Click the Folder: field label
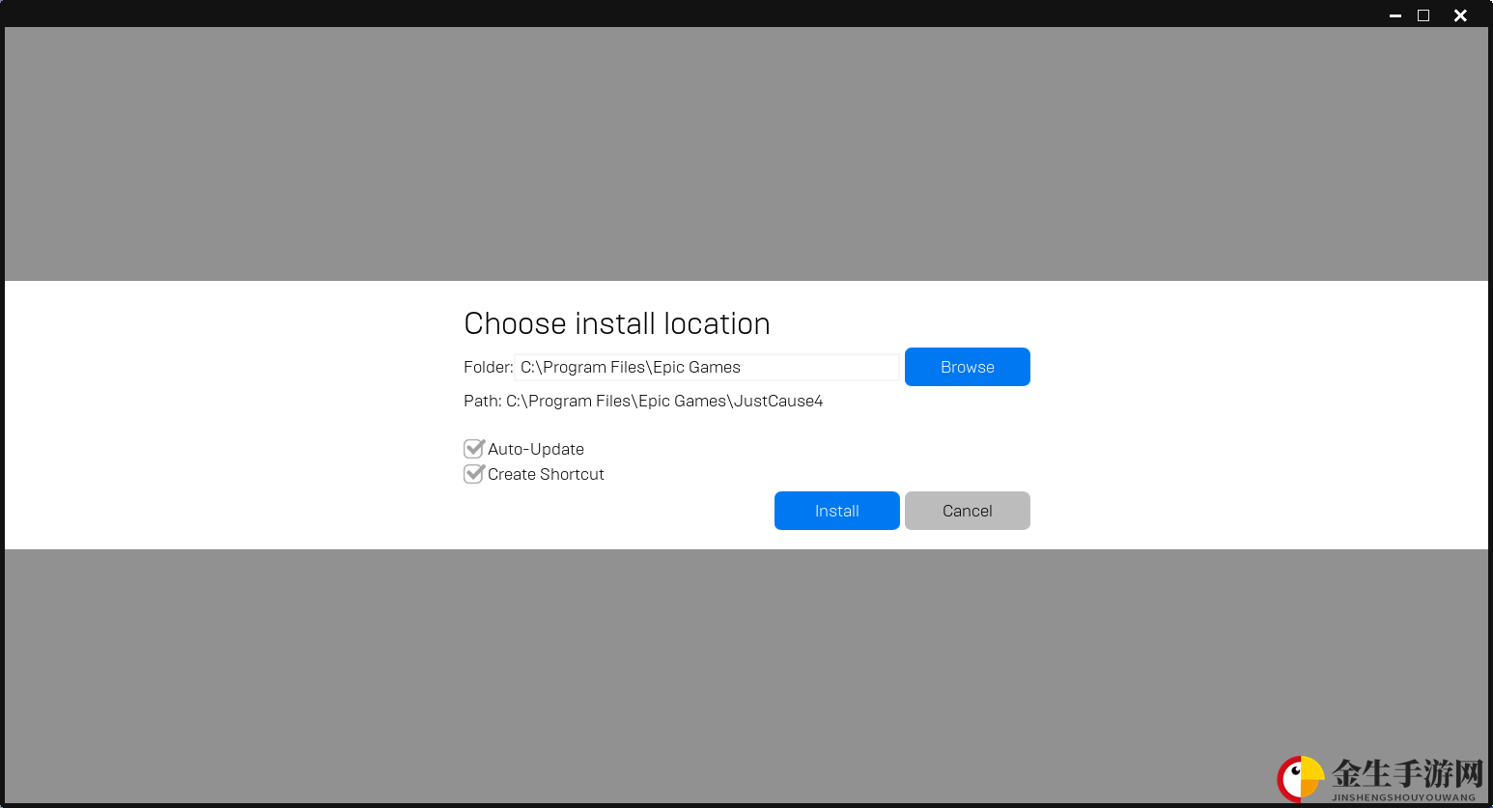Viewport: 1493px width, 808px height. (488, 367)
